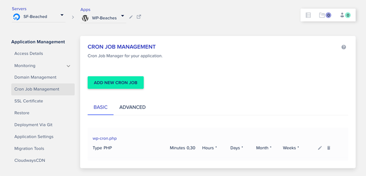The height and width of the screenshot is (176, 366).
Task: Open Cron Job Management help icon
Action: [344, 47]
